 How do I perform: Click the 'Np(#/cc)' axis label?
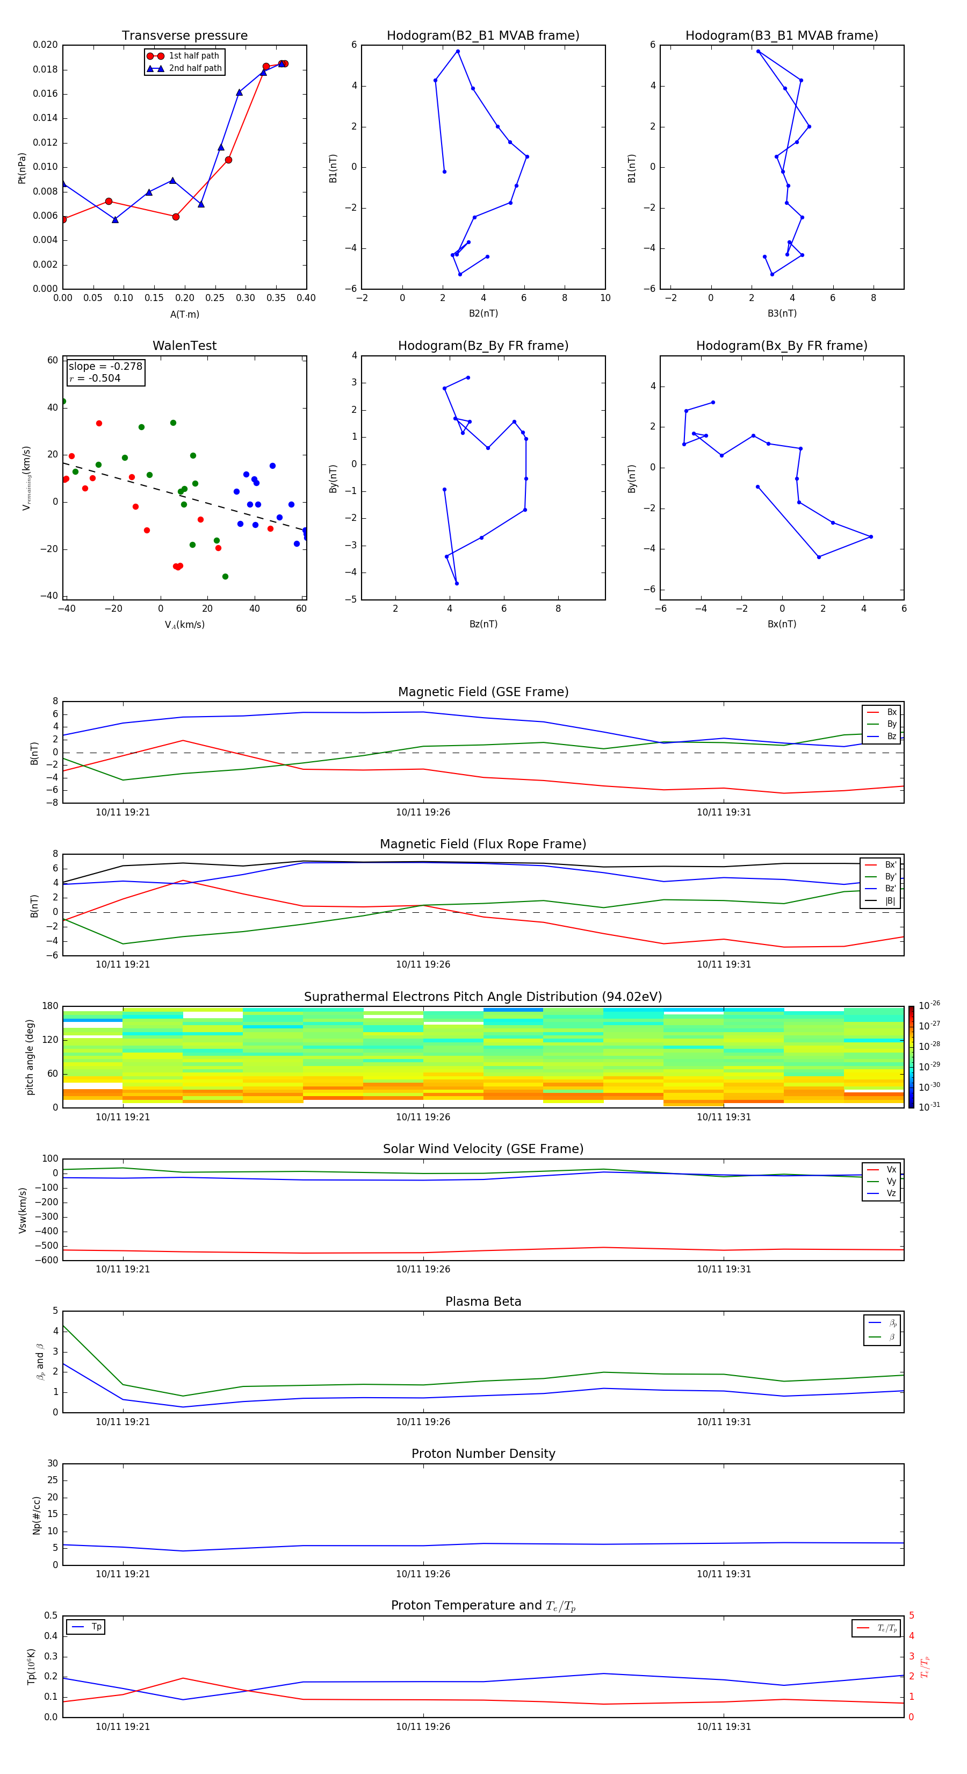tap(37, 1515)
